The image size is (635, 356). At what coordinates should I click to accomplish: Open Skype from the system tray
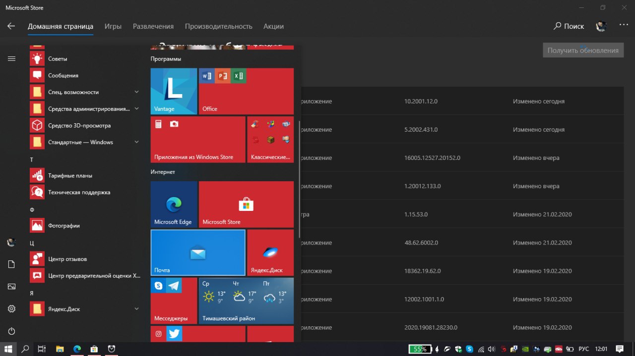pos(469,349)
